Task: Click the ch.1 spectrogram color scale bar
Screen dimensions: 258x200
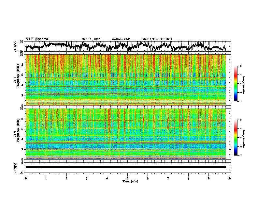Action: pos(236,83)
